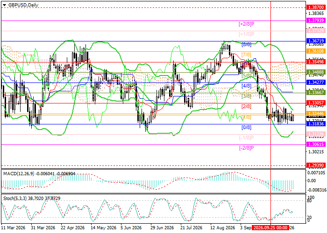Click the 21 Jul 2026 date label
327x233 pixels.
click(x=192, y=228)
